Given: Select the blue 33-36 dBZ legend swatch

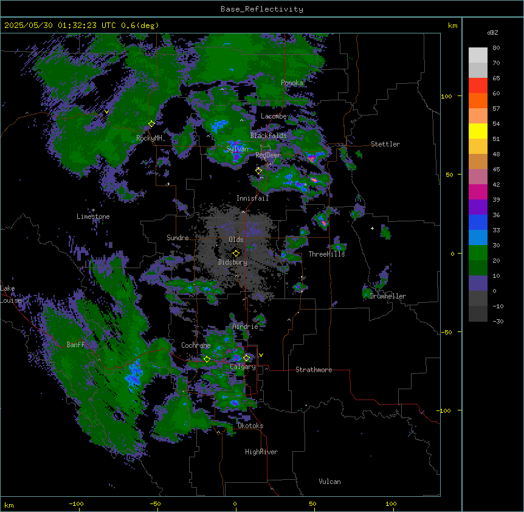Looking at the screenshot, I should click(x=478, y=222).
